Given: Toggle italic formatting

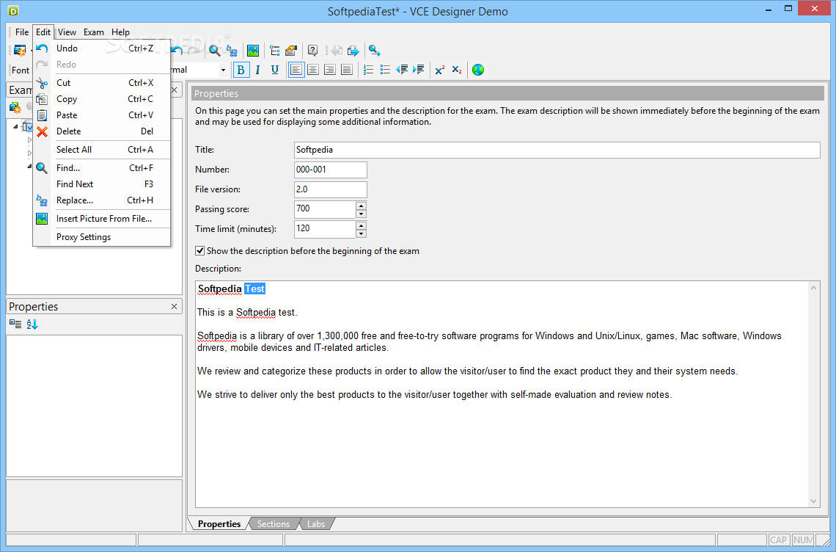Looking at the screenshot, I should 258,70.
